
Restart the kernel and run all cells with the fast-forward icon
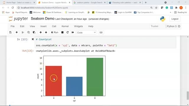(x=73, y=32)
